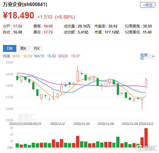This screenshot has height=153, width=159.
Task: Click the current price ¥18.490
Action: coord(18,15)
